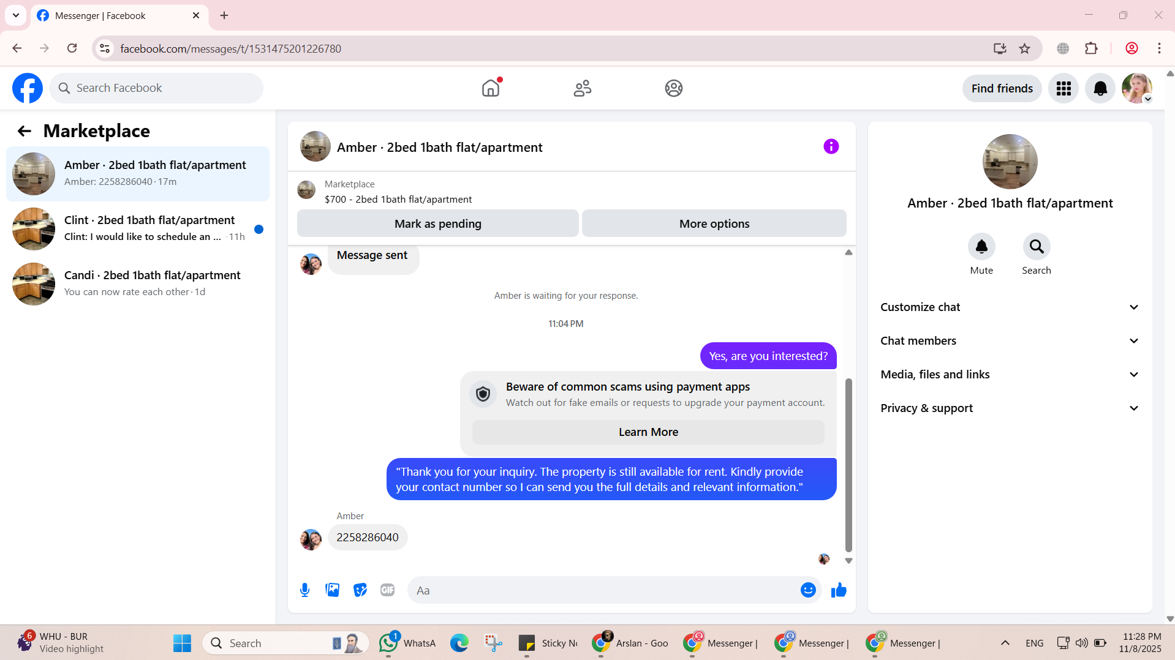1175x660 pixels.
Task: Open the Amber conversation in chat list
Action: (138, 174)
